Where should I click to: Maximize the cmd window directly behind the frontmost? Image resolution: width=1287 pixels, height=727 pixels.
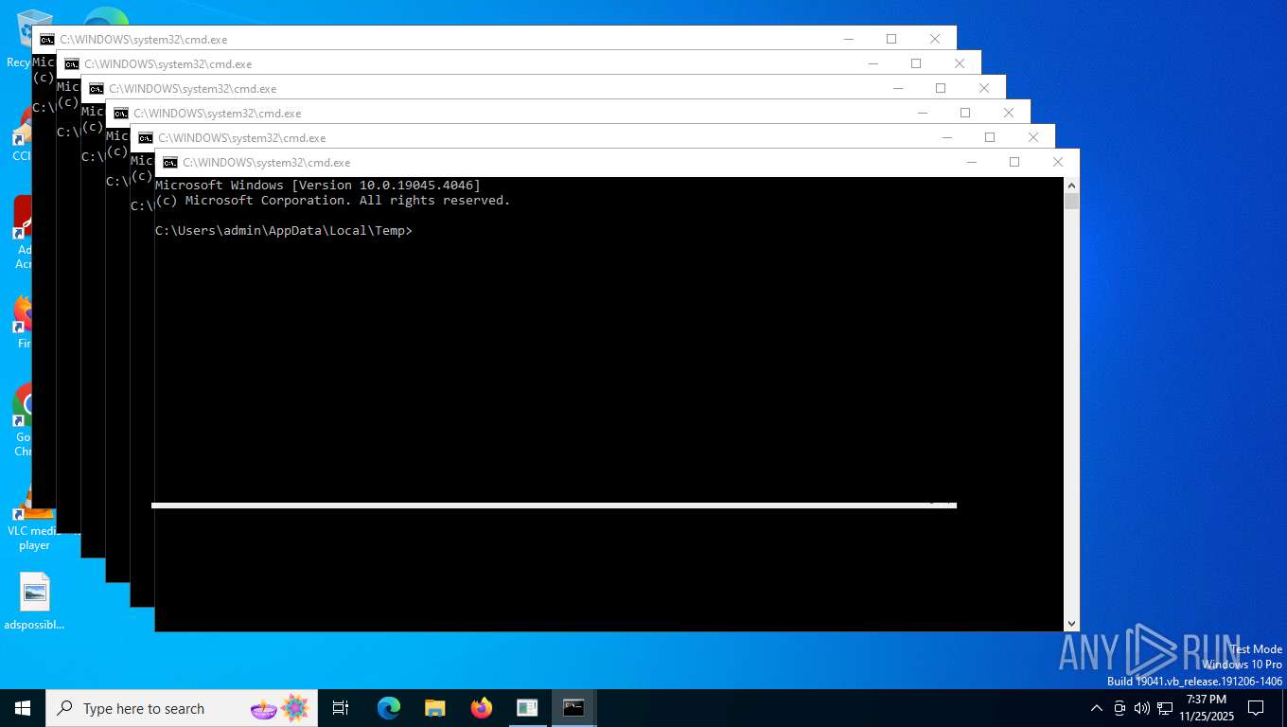tap(990, 138)
